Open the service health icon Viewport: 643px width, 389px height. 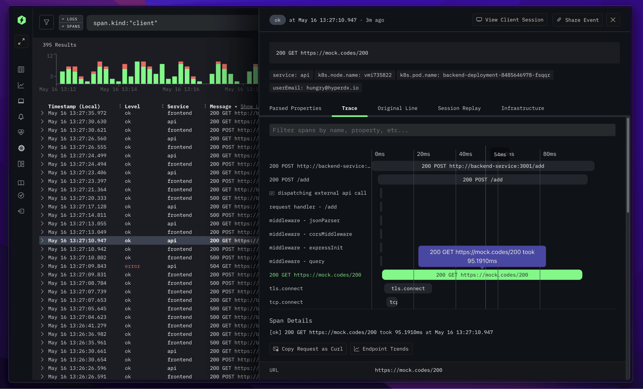21,132
